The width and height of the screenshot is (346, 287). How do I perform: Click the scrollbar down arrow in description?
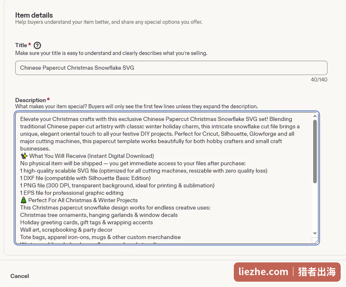315,233
